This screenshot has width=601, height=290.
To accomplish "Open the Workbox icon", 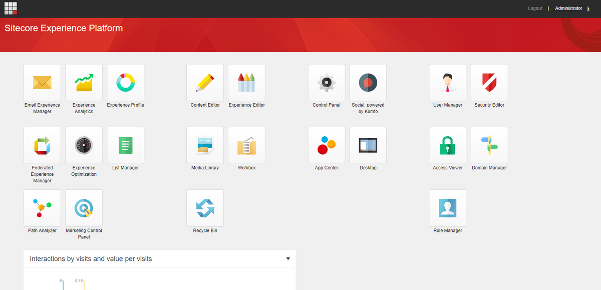I will tap(246, 145).
